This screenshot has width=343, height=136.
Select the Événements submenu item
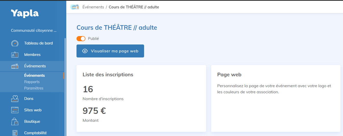[34, 75]
